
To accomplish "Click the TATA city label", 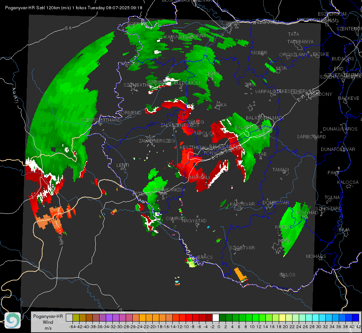I will tap(294, 34).
